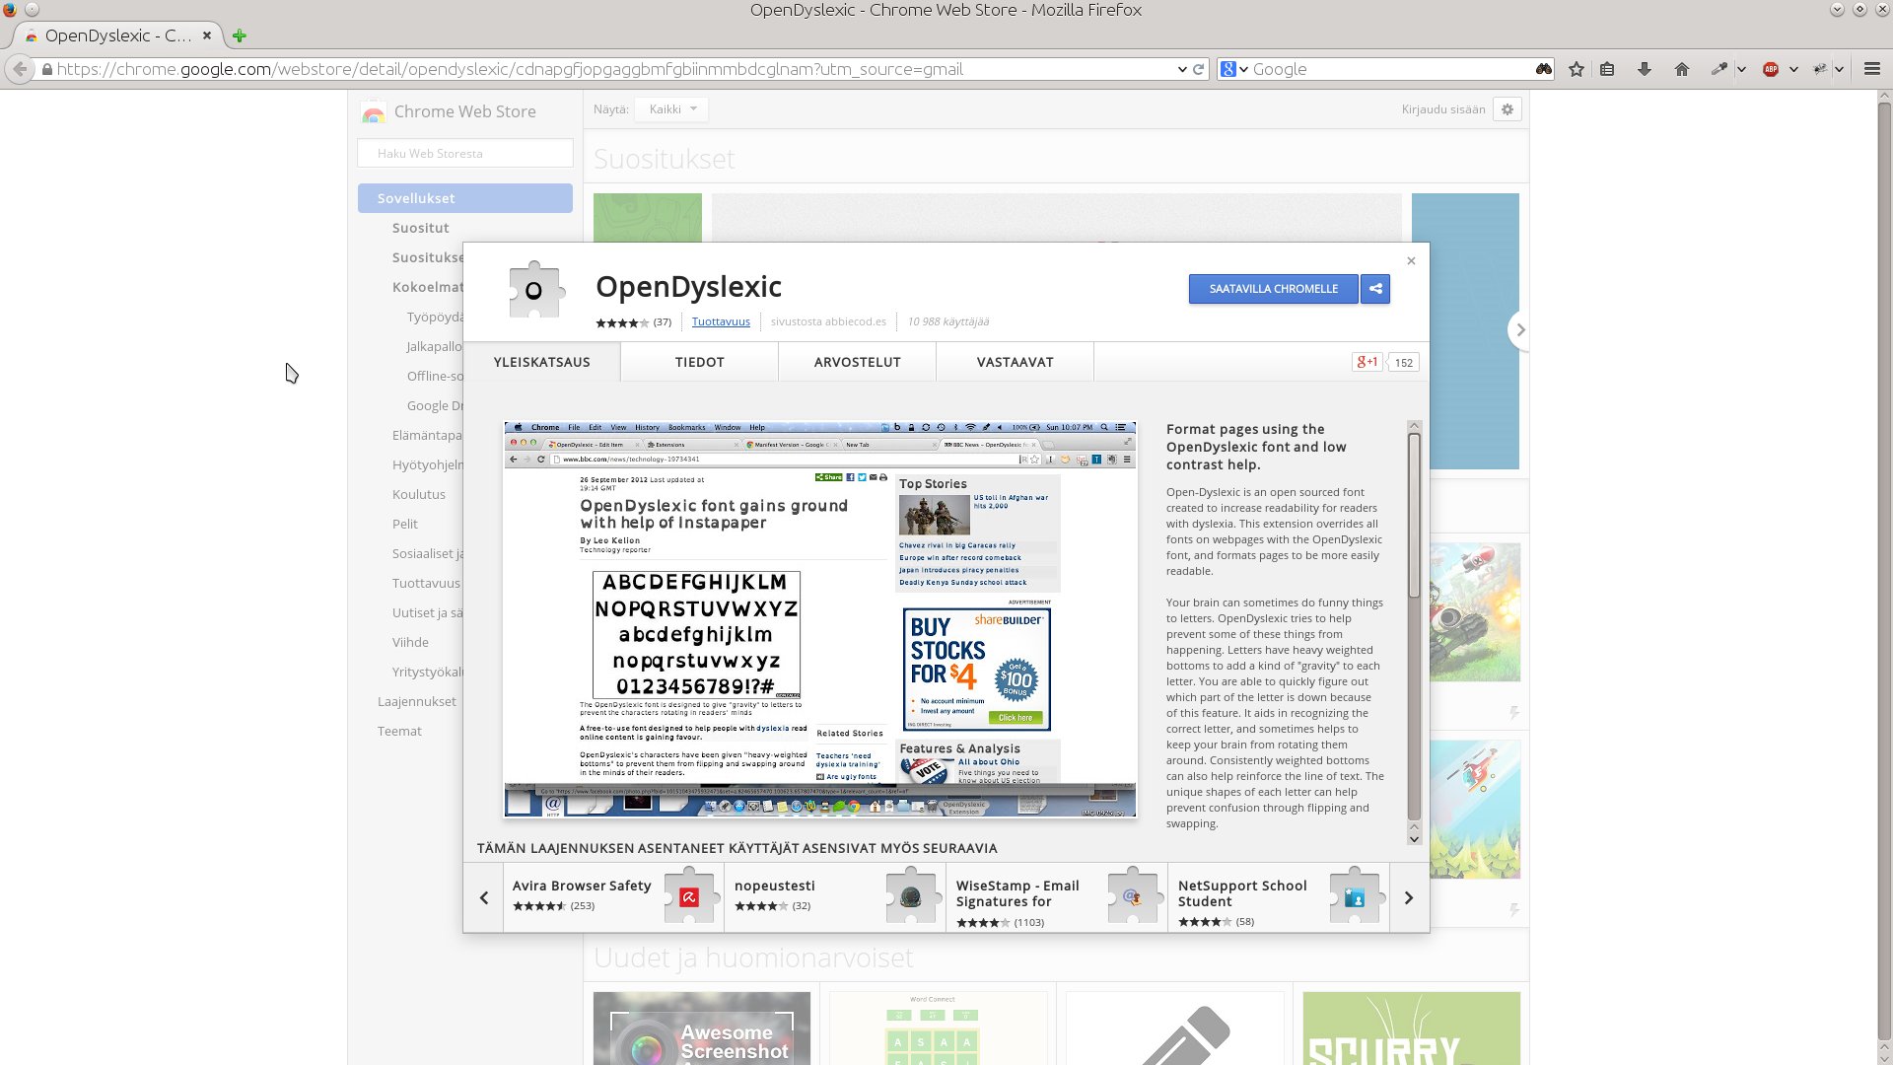Close the OpenDyslexic detail dialog
This screenshot has height=1065, width=1893.
1411,261
